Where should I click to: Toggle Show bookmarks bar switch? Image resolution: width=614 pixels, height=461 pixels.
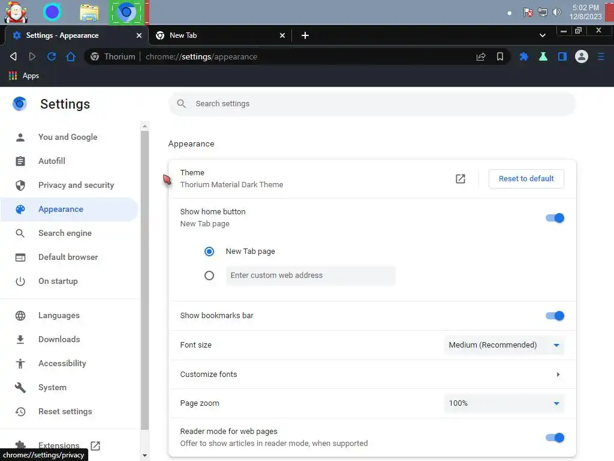(x=555, y=316)
